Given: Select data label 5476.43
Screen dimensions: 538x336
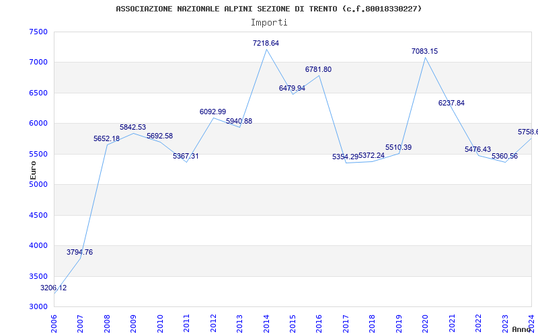Looking at the screenshot, I should [477, 149].
